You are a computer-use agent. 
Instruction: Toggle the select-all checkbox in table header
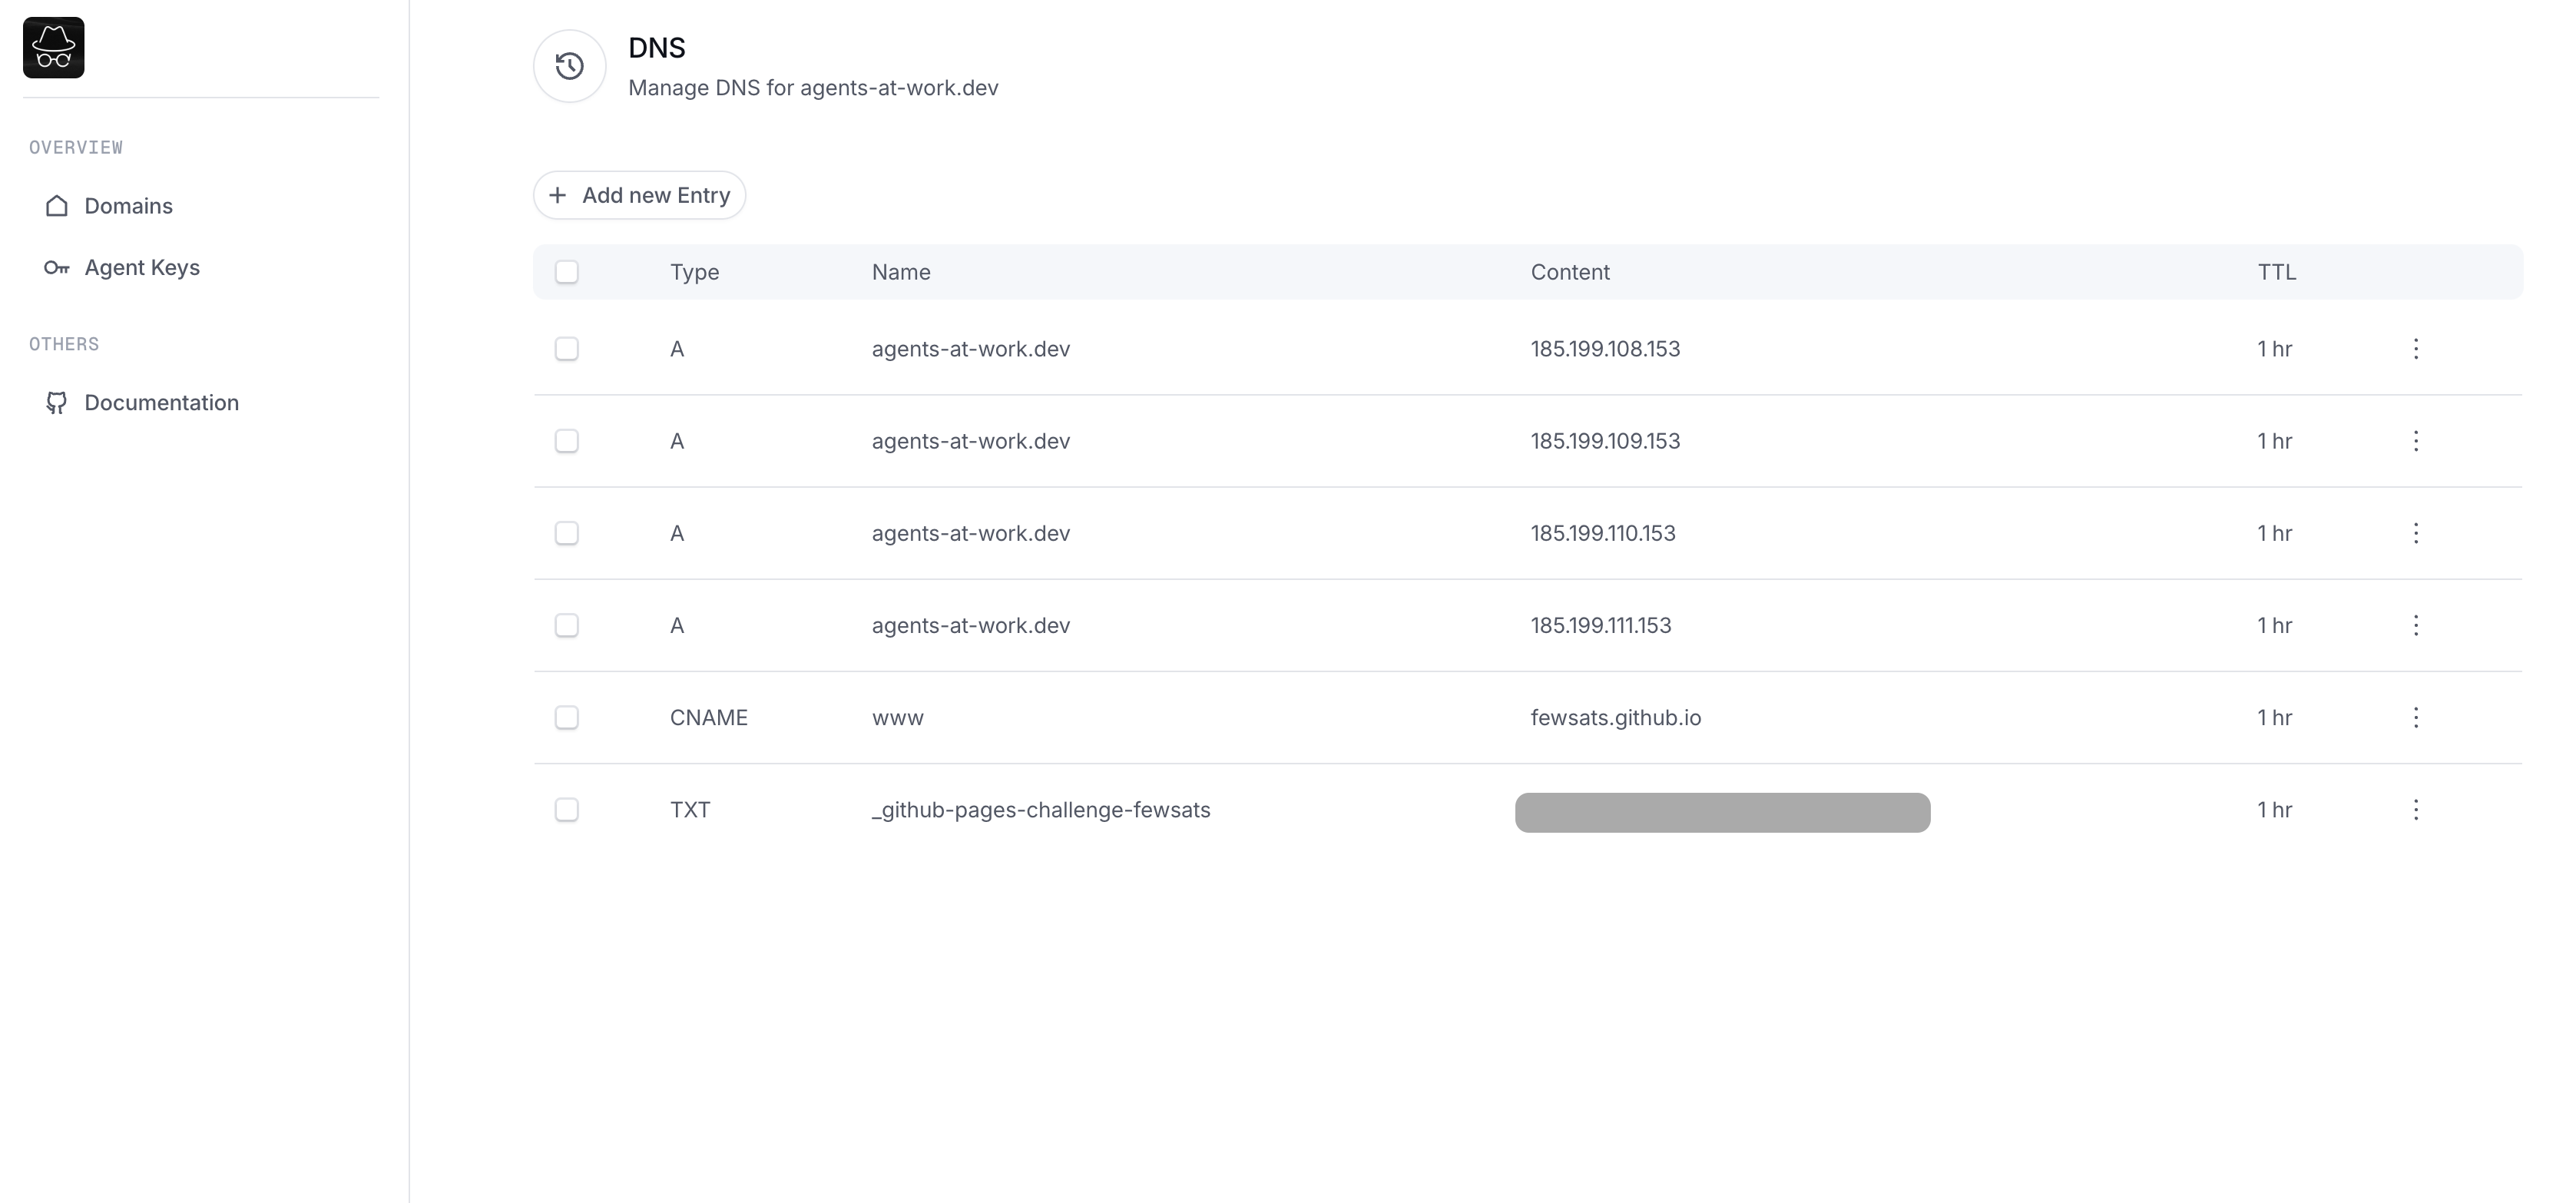coord(567,272)
